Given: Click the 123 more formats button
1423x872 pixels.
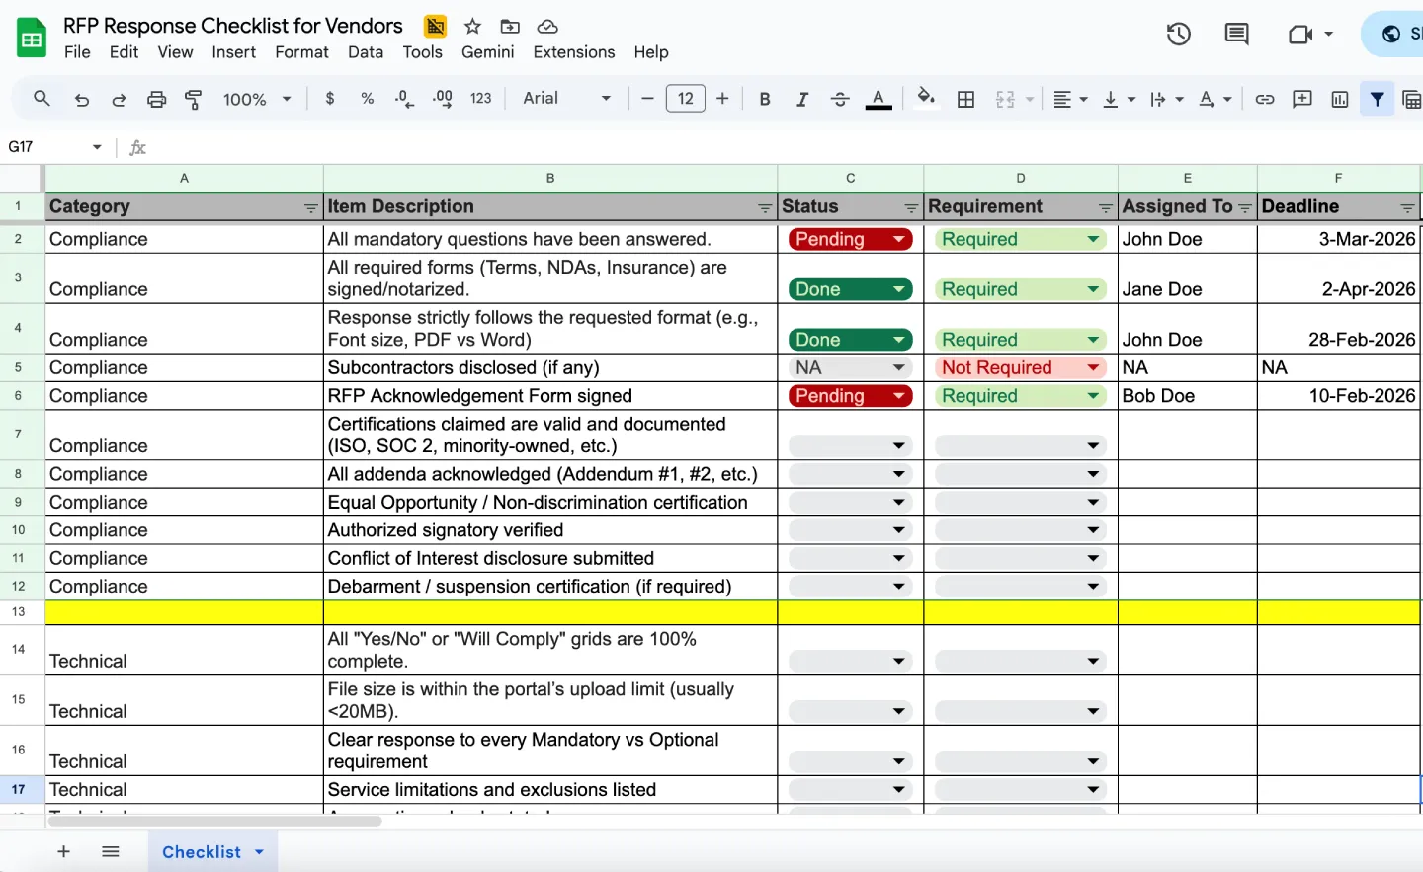Looking at the screenshot, I should [481, 99].
